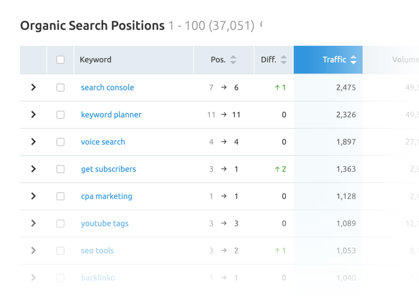Sort results using the Pos. sort arrows
This screenshot has height=296, width=419.
pos(233,59)
